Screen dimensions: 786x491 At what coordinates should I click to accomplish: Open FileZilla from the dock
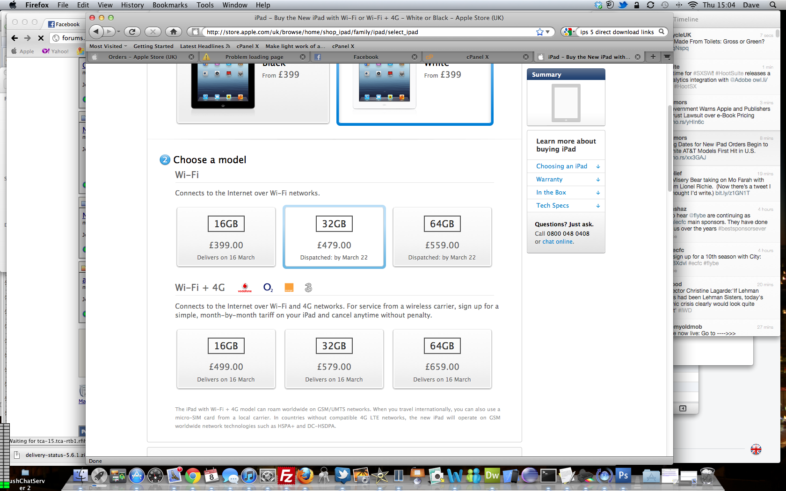[286, 476]
